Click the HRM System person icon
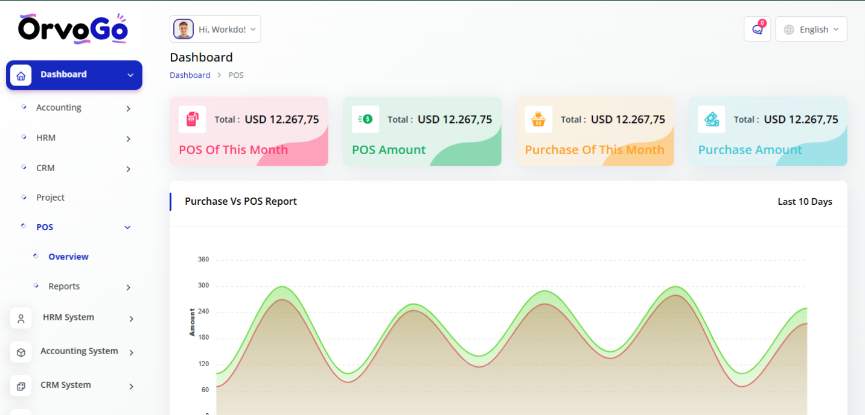 coord(21,318)
